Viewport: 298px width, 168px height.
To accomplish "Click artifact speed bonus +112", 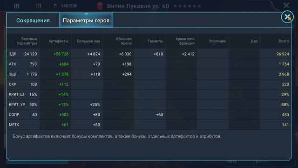I will [64, 84].
